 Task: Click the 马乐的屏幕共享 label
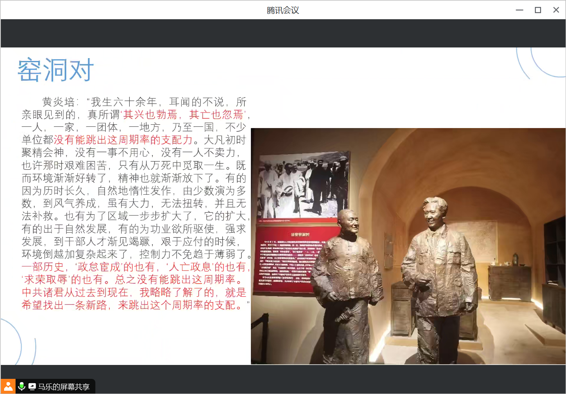(x=63, y=387)
